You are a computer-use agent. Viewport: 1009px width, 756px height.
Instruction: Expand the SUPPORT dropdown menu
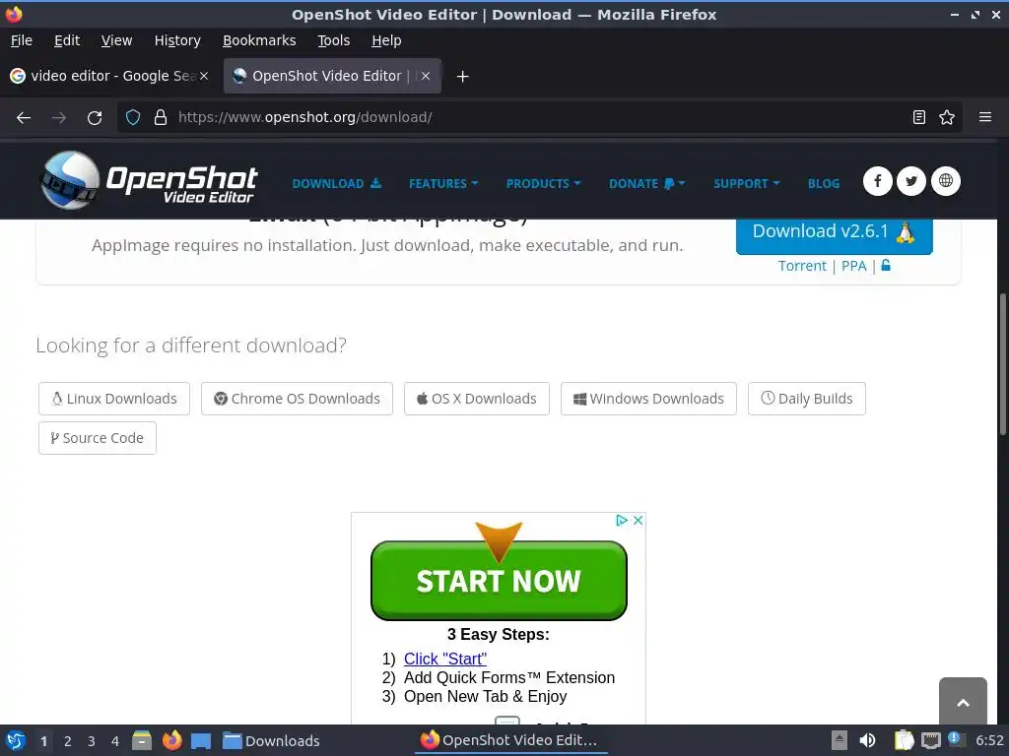pos(747,184)
